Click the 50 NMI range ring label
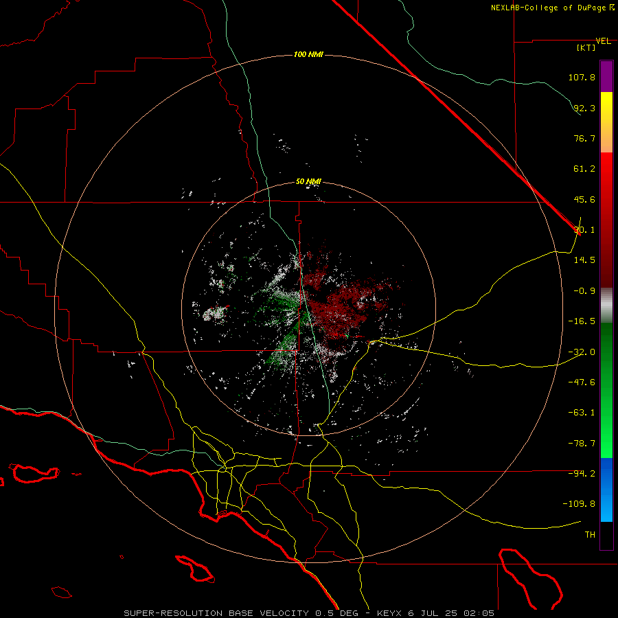Viewport: 618px width, 618px height. point(308,182)
